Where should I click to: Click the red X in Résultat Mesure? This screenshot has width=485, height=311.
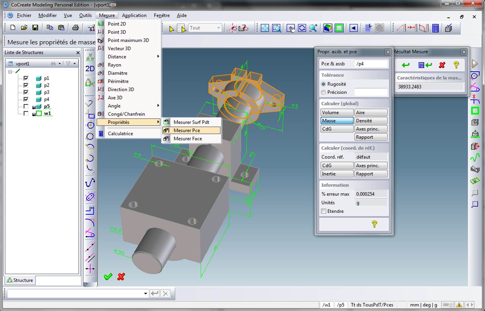pos(442,65)
